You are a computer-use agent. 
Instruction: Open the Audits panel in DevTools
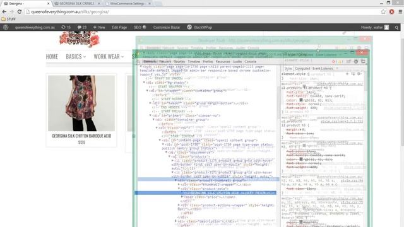(237, 62)
